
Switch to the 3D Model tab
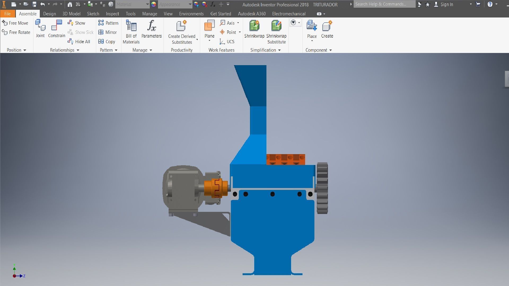[x=71, y=14]
